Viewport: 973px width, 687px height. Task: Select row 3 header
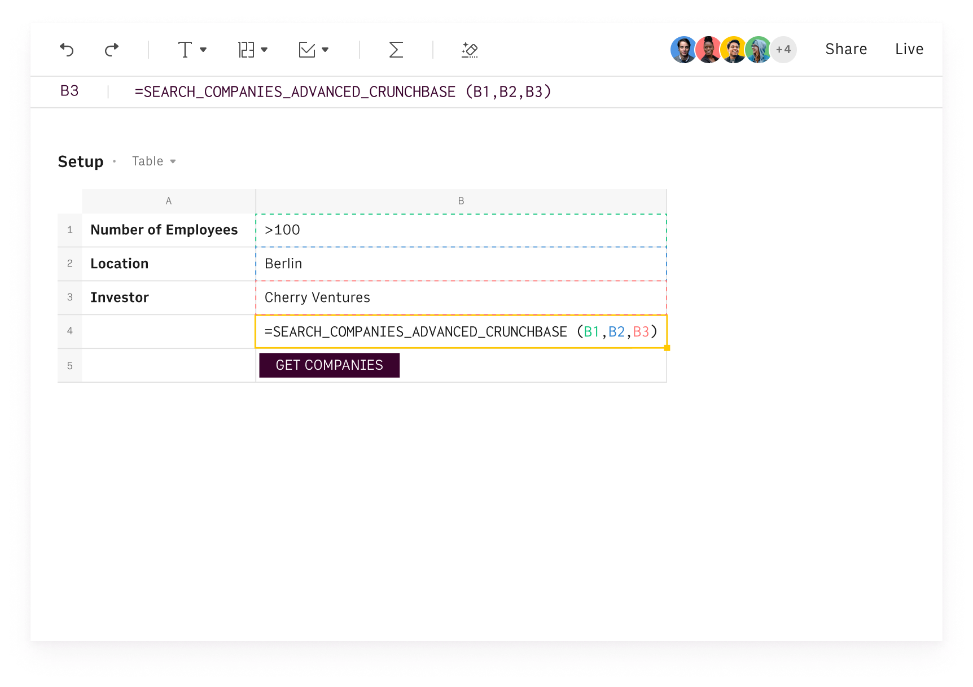click(70, 297)
